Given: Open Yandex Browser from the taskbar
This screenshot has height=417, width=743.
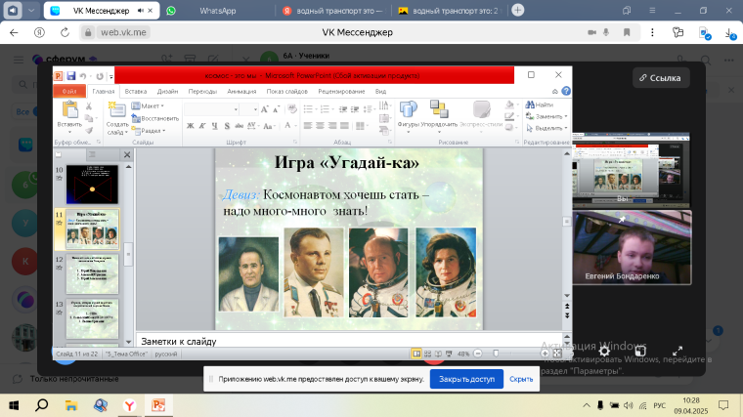Looking at the screenshot, I should (129, 405).
